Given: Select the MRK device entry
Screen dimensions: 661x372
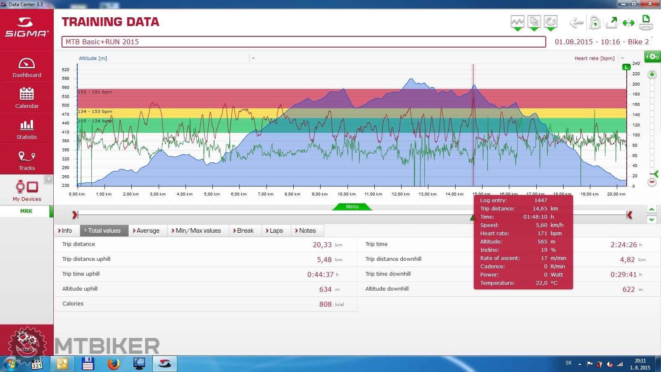Looking at the screenshot, I should coord(26,211).
